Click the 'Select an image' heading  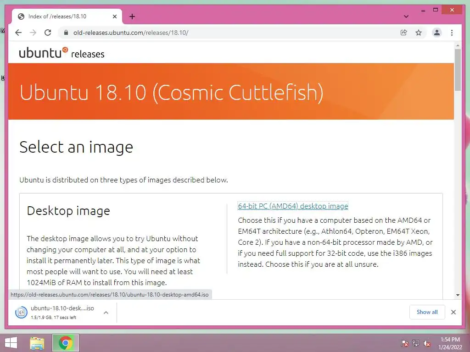click(x=76, y=147)
